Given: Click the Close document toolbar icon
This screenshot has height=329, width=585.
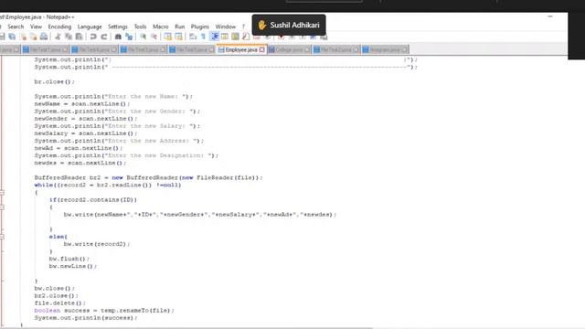Looking at the screenshot, I should point(24,37).
